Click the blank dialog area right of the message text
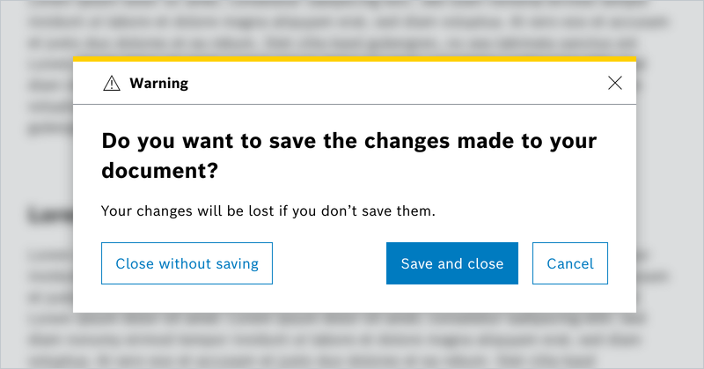Viewport: 704px width, 369px height. pos(537,211)
